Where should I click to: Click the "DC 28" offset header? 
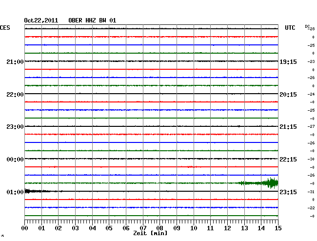[310, 28]
